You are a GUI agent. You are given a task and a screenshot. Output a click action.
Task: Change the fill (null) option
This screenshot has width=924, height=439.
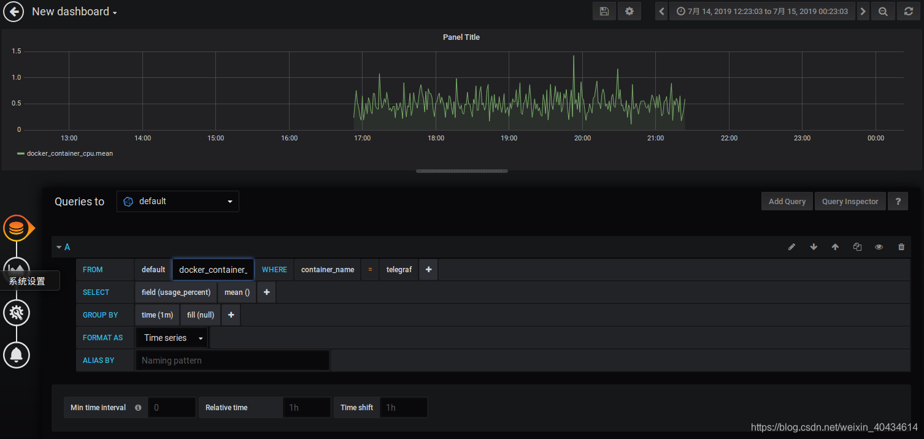click(201, 315)
